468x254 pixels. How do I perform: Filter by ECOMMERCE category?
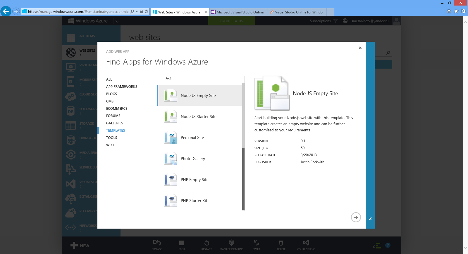[117, 109]
